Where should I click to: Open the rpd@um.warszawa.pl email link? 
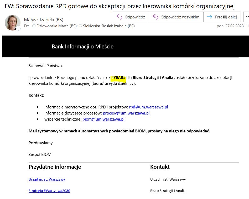point(148,107)
